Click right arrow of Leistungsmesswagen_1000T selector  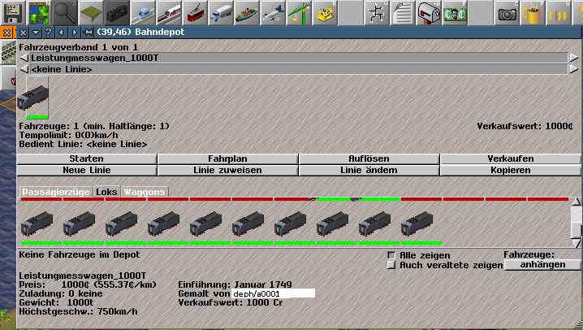click(x=573, y=59)
